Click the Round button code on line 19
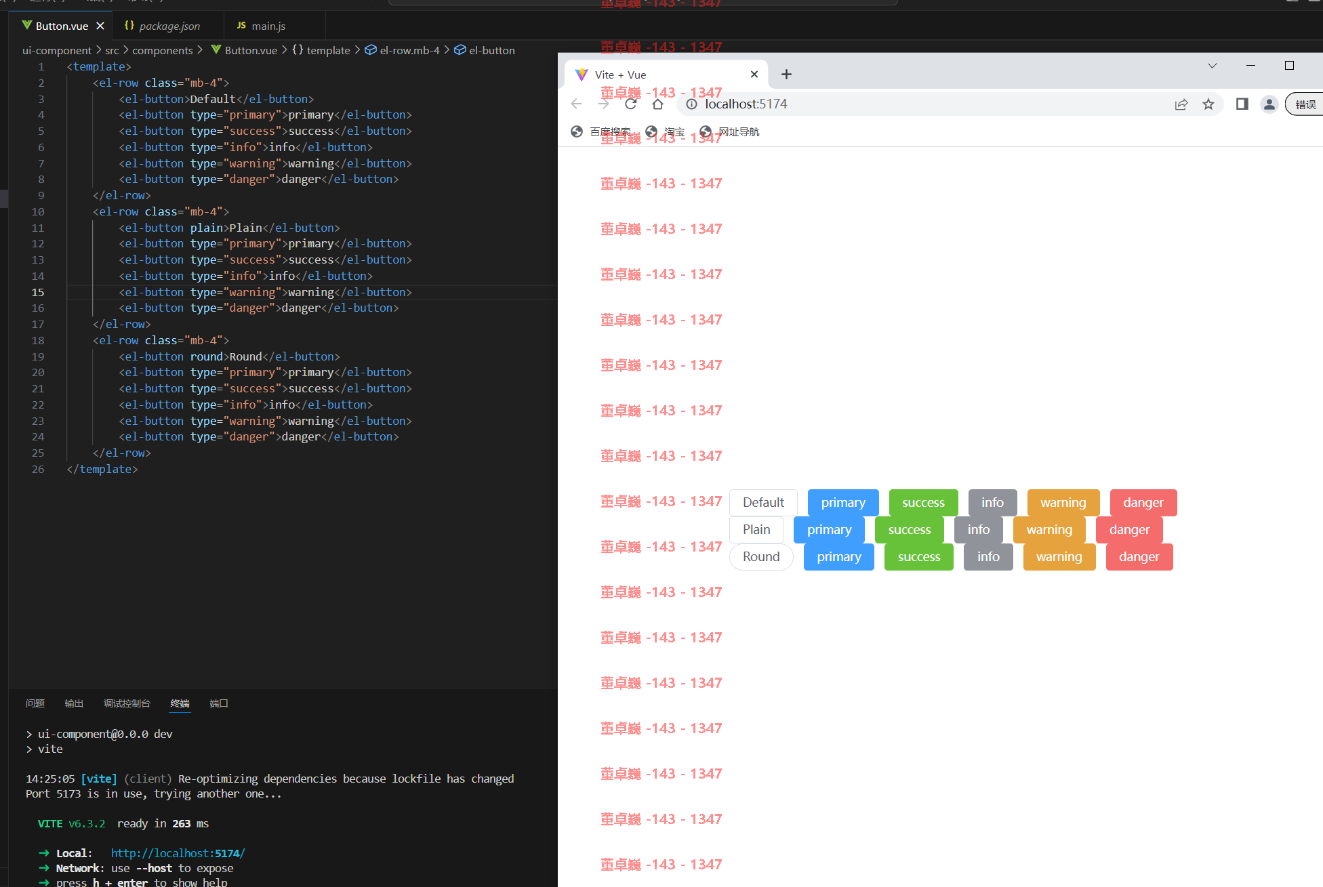This screenshot has height=887, width=1323. tap(229, 356)
